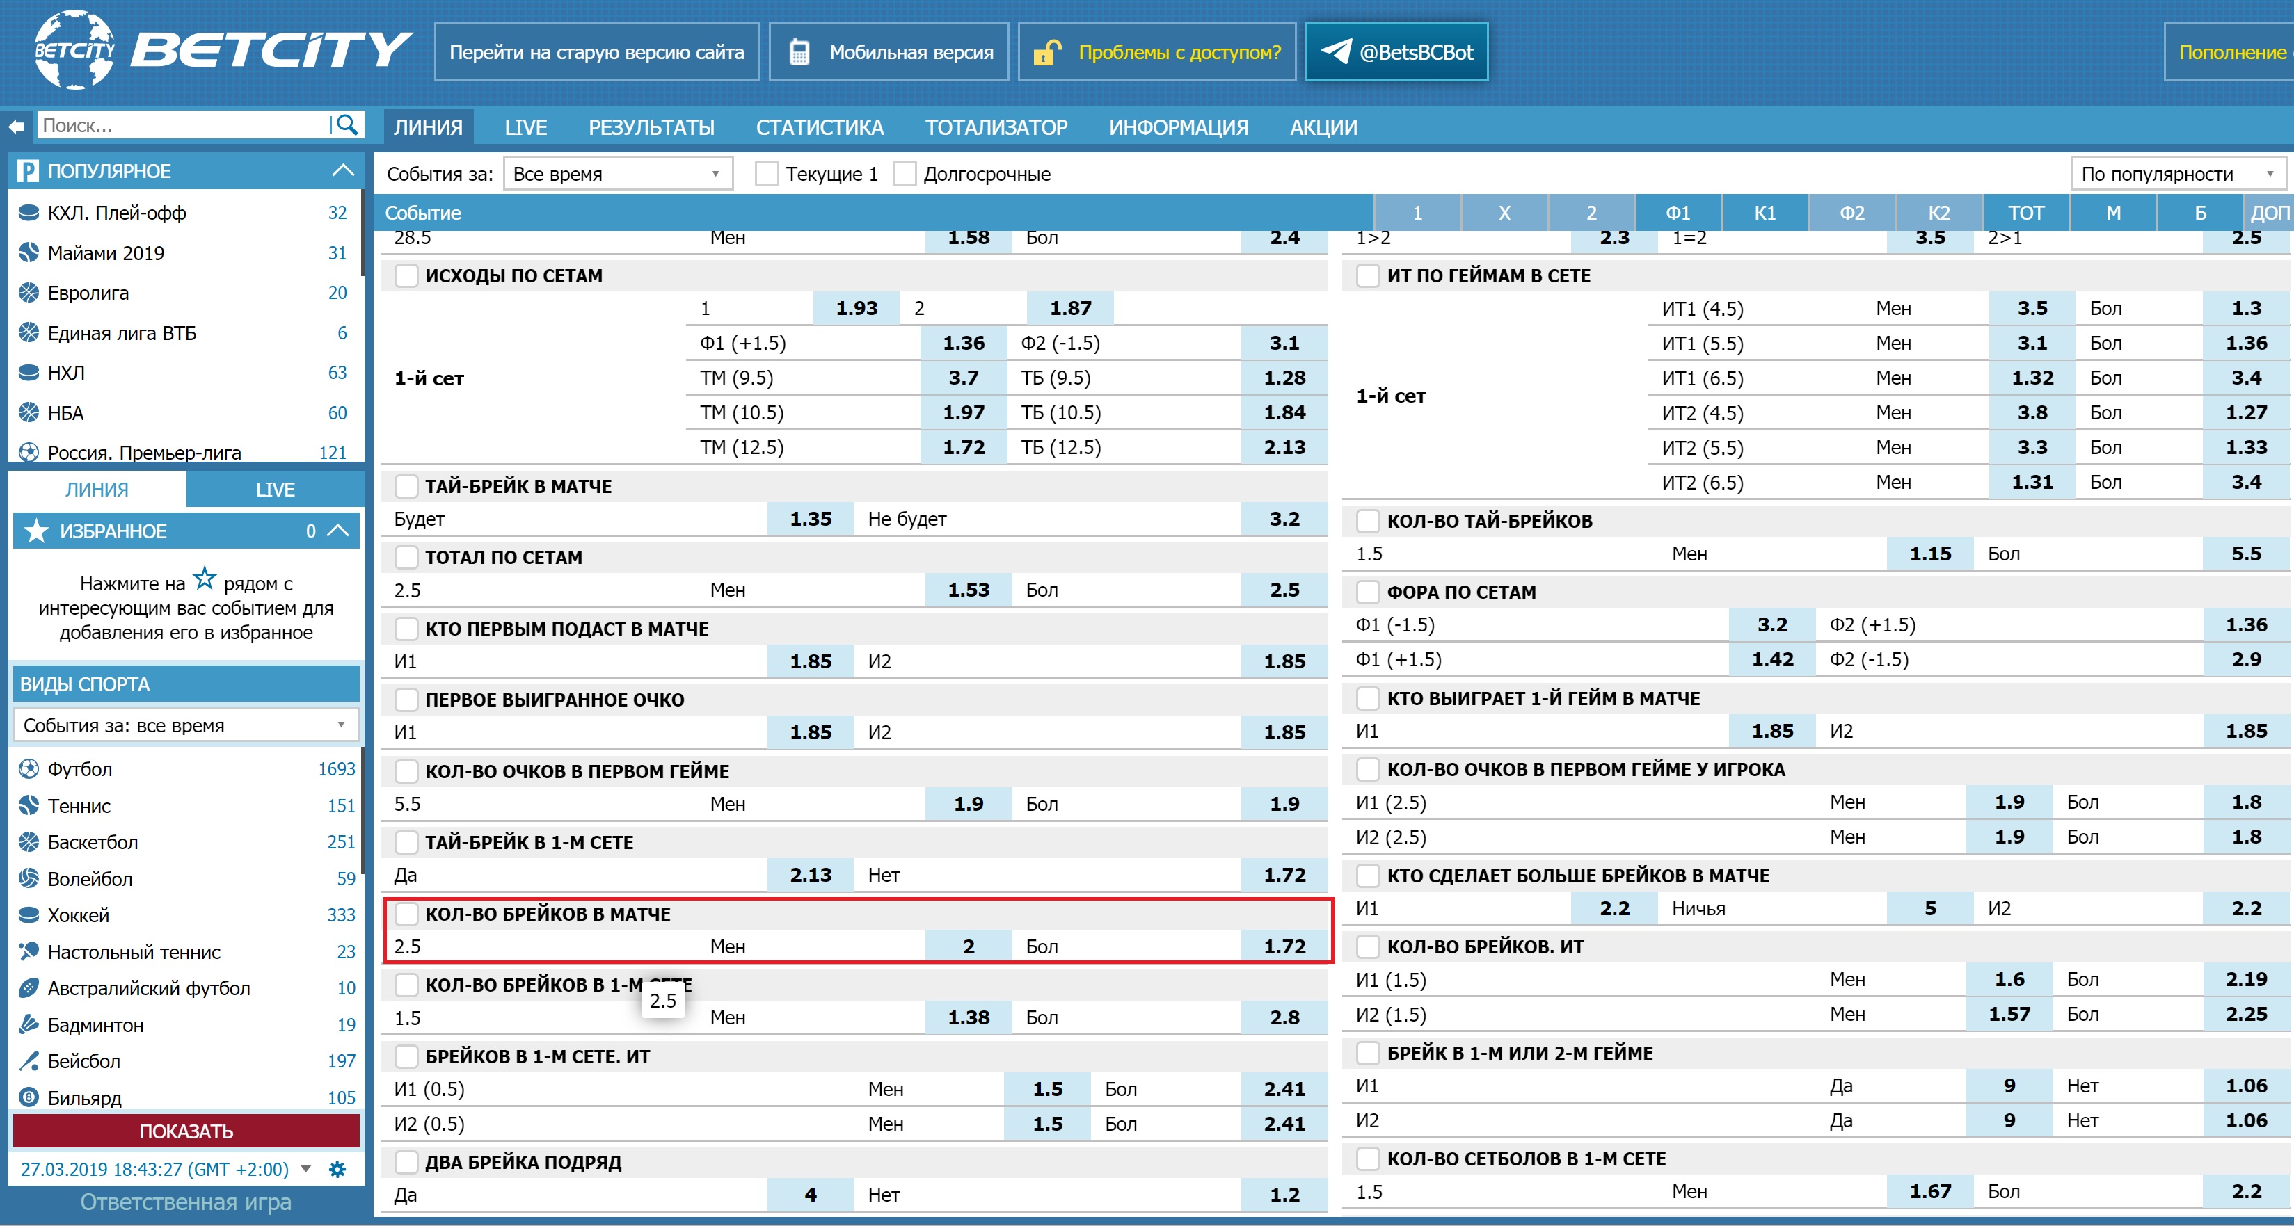Select the LIVE sidebar tab
The image size is (2294, 1226).
[275, 489]
